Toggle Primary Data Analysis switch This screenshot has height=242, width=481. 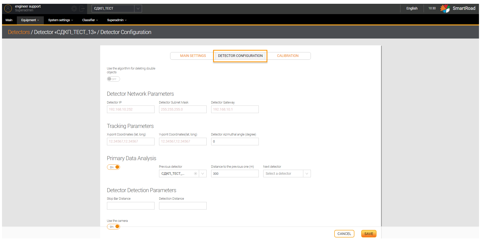(x=113, y=167)
